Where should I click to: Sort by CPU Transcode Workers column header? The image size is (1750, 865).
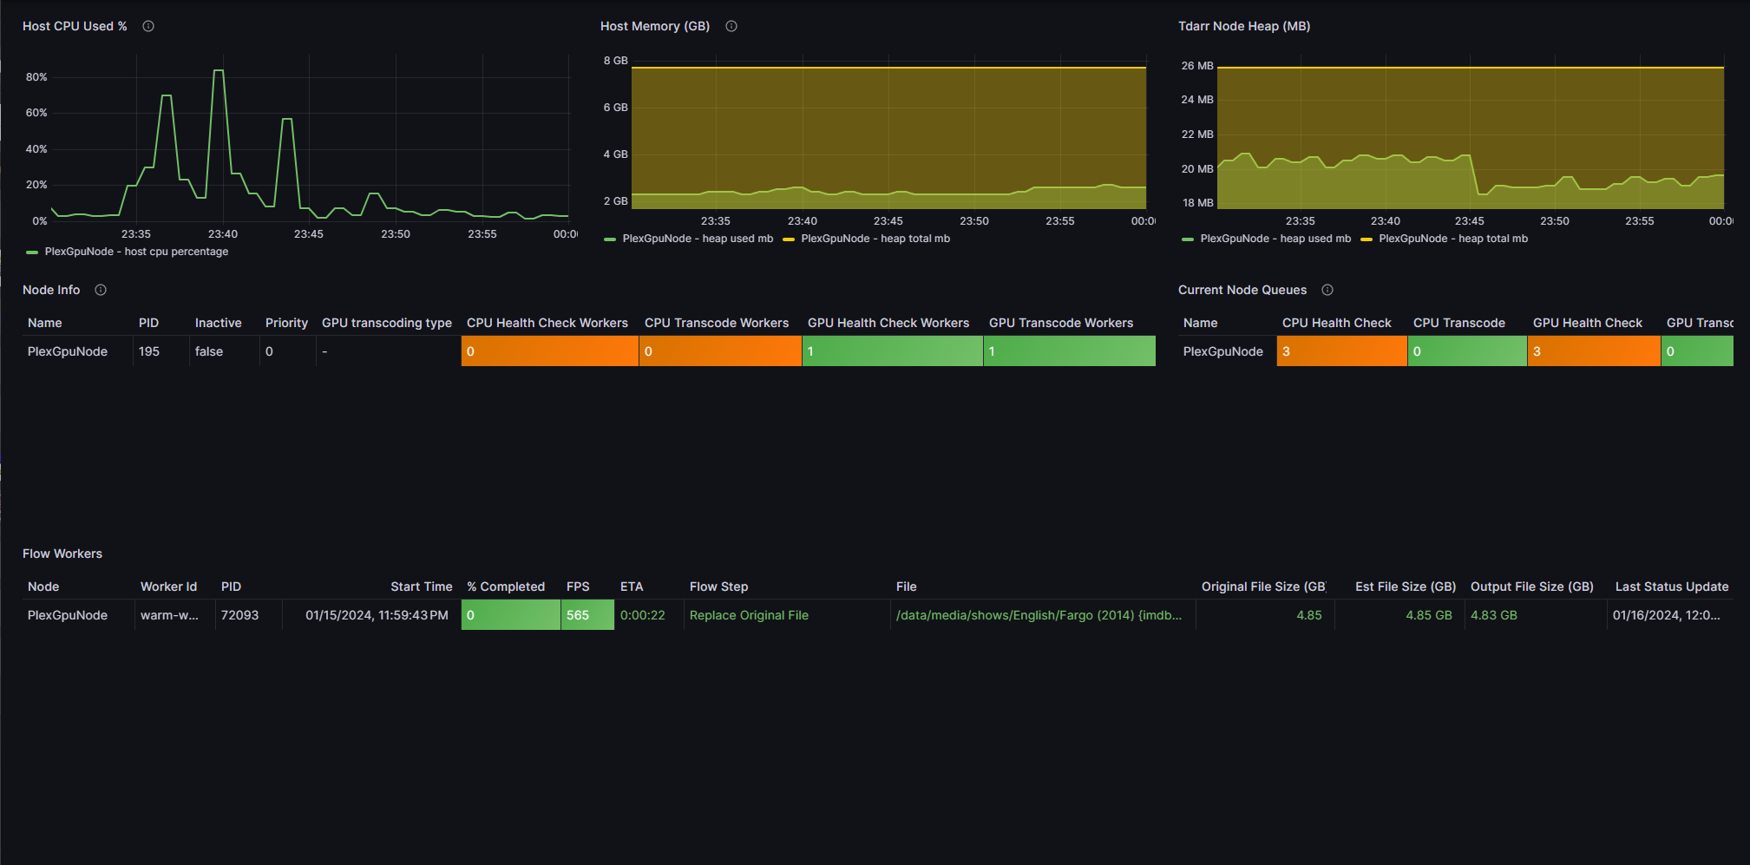point(717,323)
